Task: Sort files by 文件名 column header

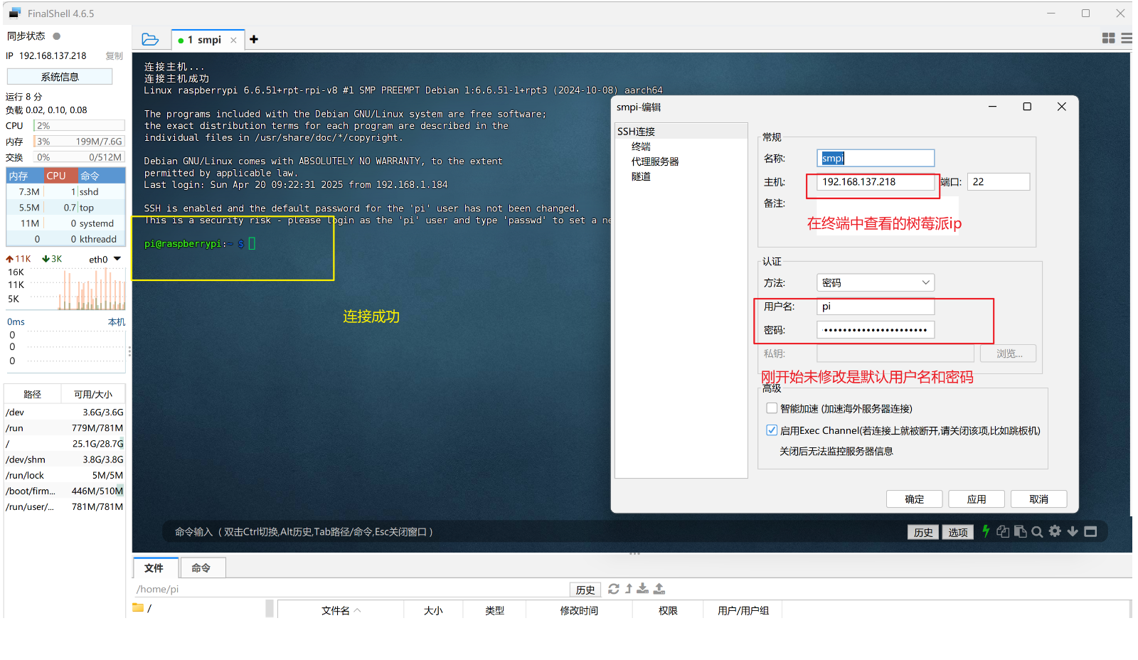Action: (x=341, y=610)
